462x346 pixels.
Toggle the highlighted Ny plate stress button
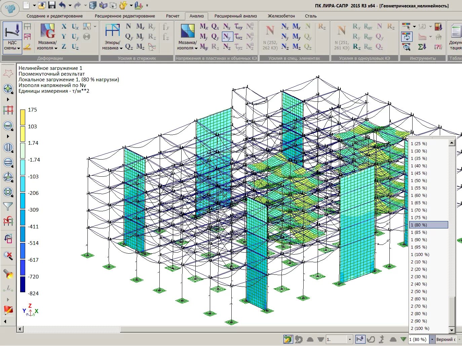tap(227, 37)
